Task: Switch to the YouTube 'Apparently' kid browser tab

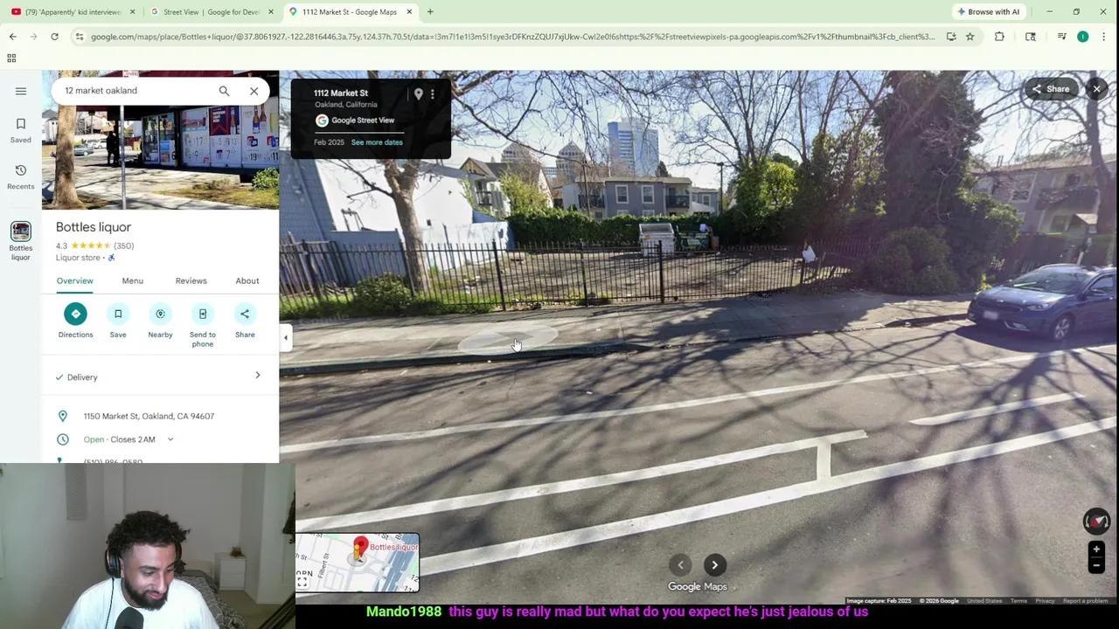Action: [72, 12]
